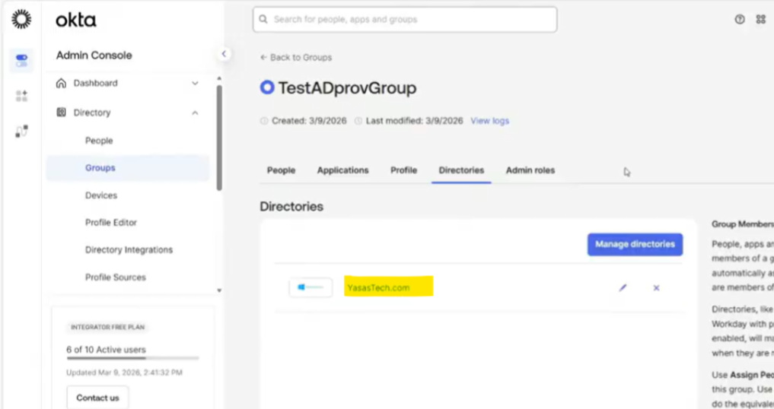The image size is (774, 409).
Task: Open the apps grid-plus icon in left rail
Action: point(21,96)
